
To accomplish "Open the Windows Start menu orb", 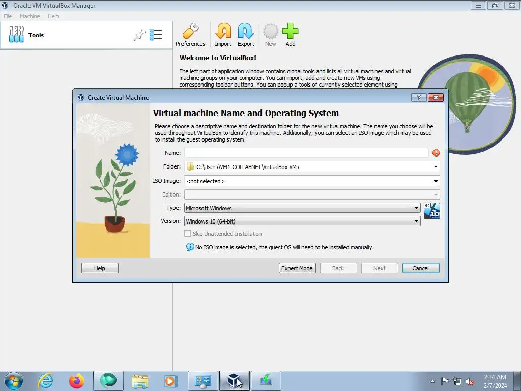I will [x=14, y=381].
